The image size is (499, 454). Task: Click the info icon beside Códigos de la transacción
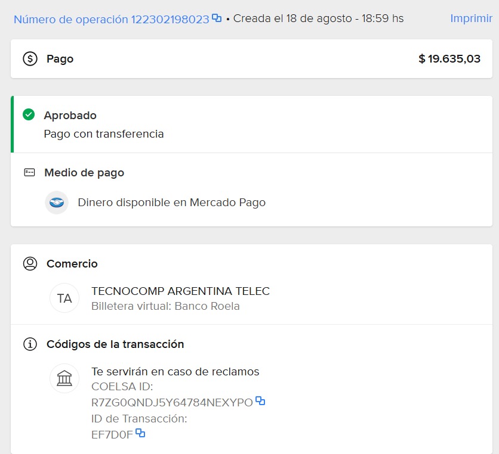click(x=30, y=344)
